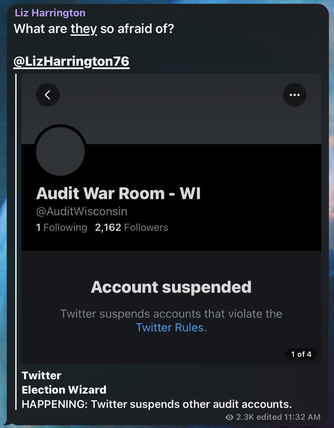Click the vertical quote bar beside the preview
The width and height of the screenshot is (334, 428).
click(16, 242)
